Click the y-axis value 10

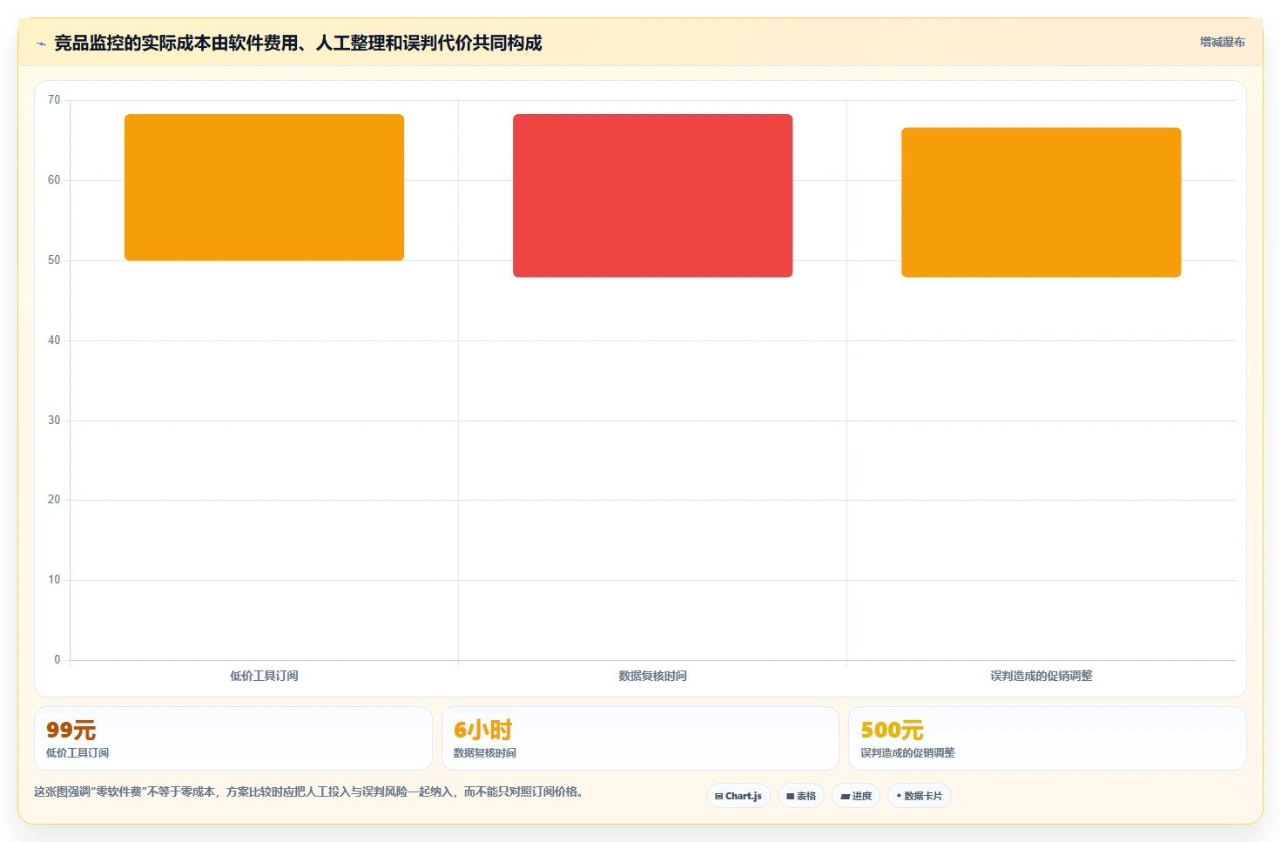[x=54, y=580]
